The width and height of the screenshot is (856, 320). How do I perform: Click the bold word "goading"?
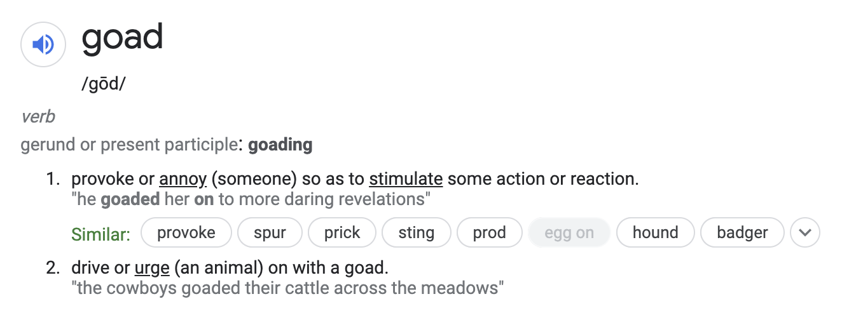click(280, 145)
